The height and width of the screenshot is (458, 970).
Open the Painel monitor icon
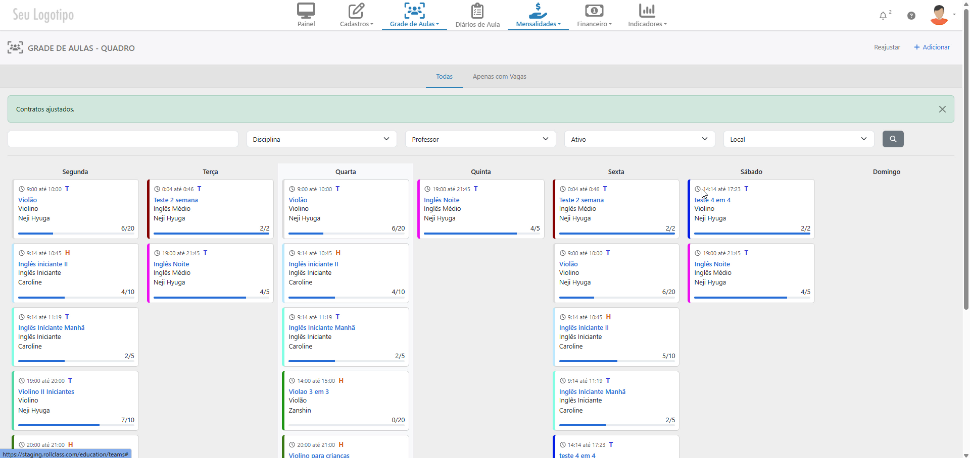tap(306, 11)
